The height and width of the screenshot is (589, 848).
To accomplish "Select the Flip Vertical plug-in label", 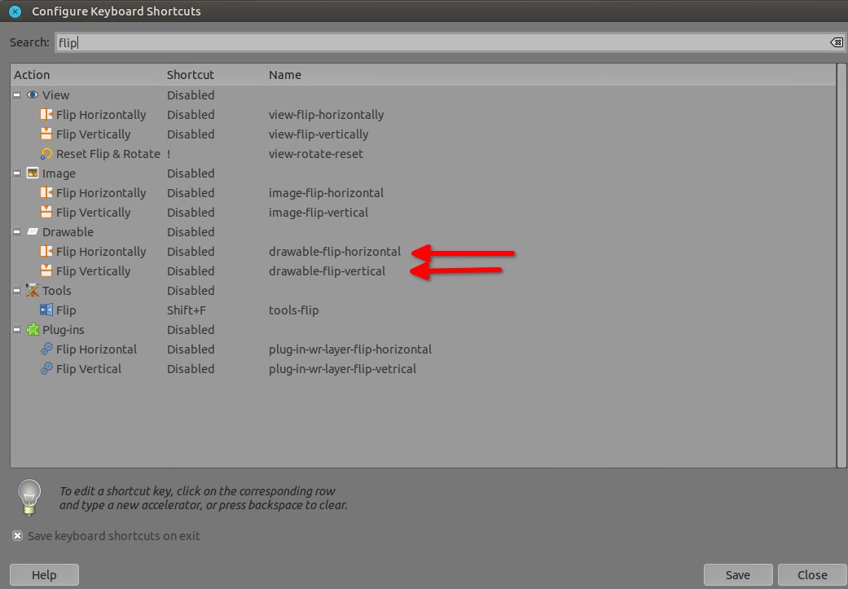I will (89, 368).
